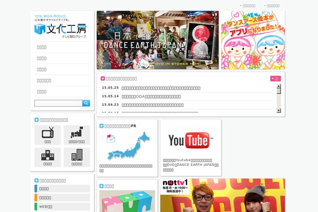Click the magnifier search button
Viewport: 318px width, 212px height.
tap(86, 103)
